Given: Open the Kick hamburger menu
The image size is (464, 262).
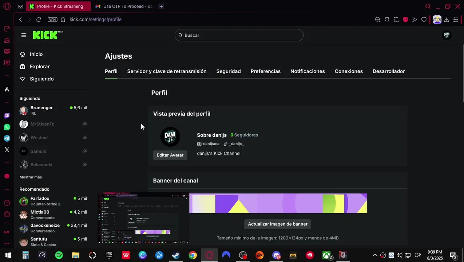Looking at the screenshot, I should point(24,35).
